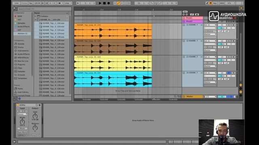Click the Capture MIDI icon
This screenshot has width=259, height=145.
(125, 3)
